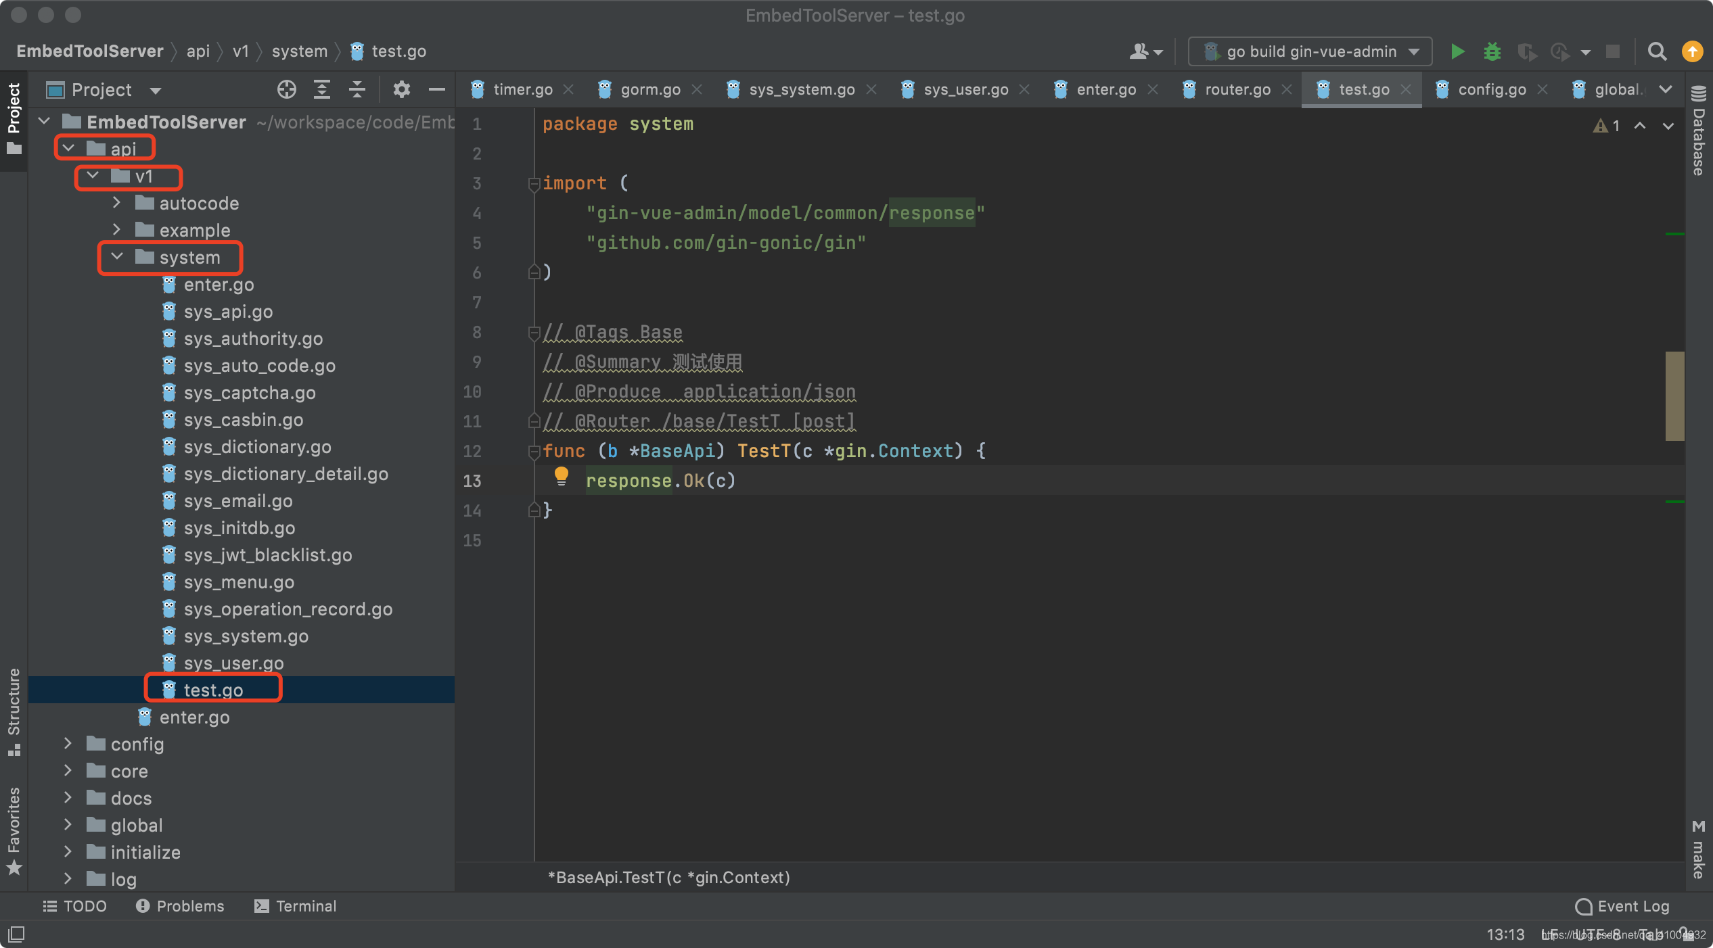Click the Expand All icon in Project panel

click(322, 89)
